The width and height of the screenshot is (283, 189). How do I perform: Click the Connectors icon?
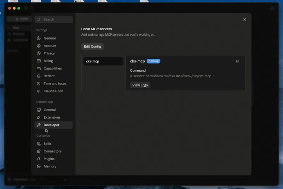coord(39,151)
